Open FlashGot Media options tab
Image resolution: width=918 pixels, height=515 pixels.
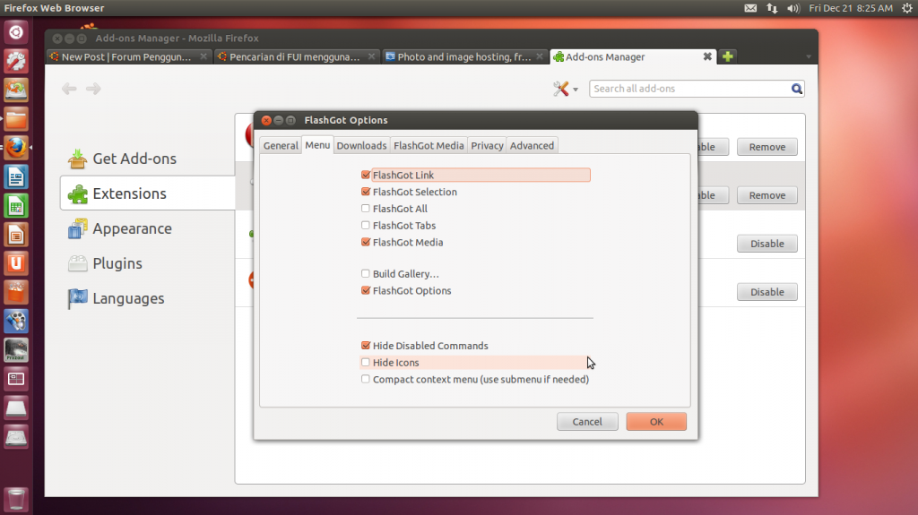[x=429, y=146]
